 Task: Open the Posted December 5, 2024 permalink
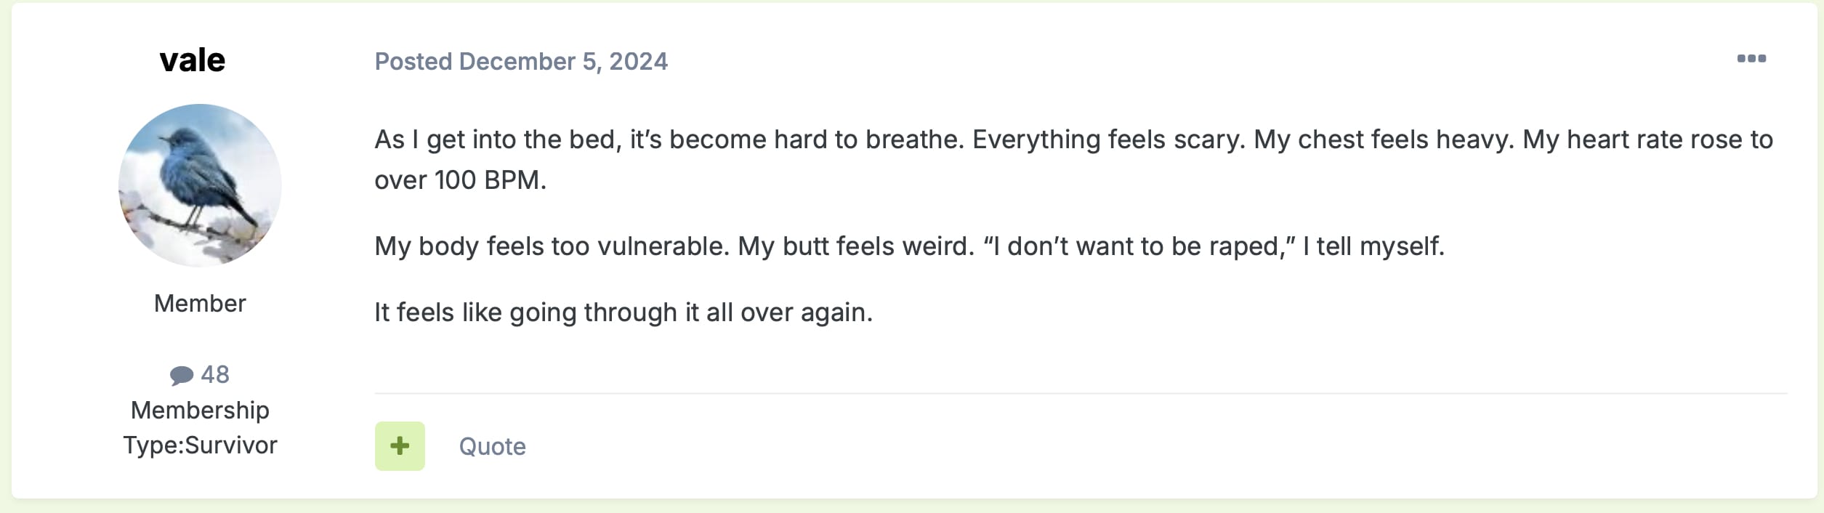[520, 61]
